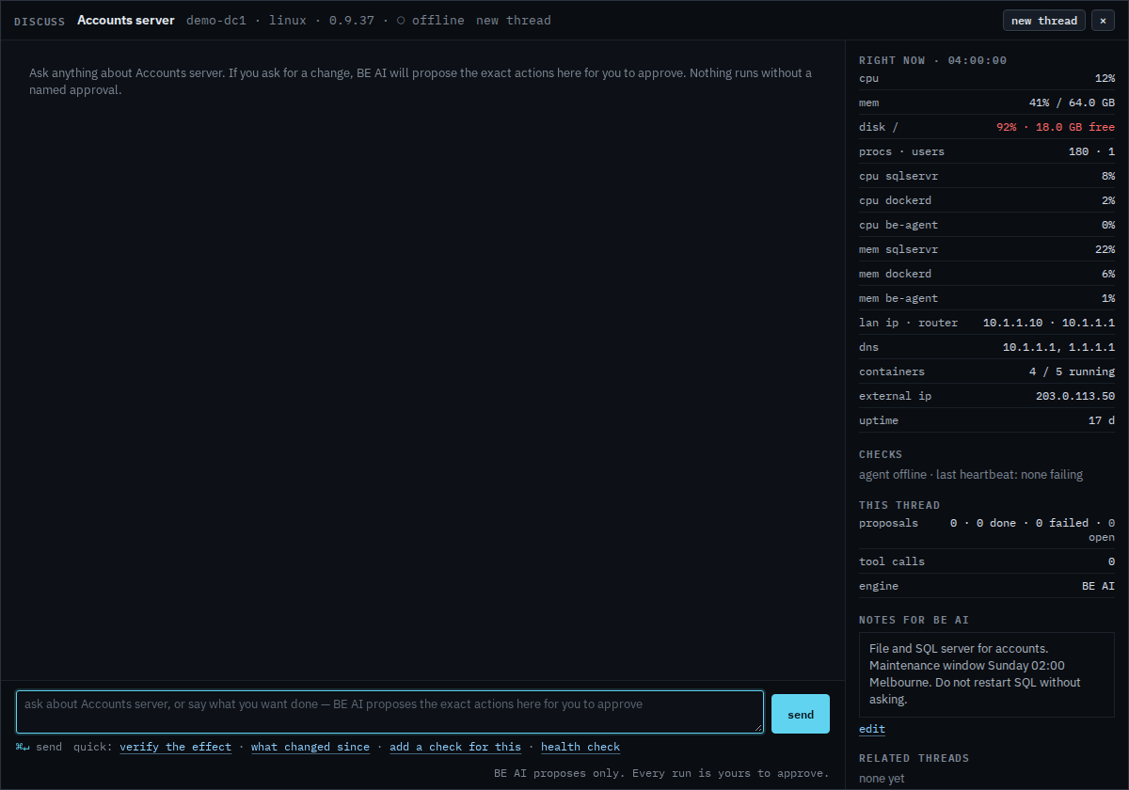Use the 'add a check for this' quick link
Viewport: 1129px width, 790px height.
click(455, 747)
